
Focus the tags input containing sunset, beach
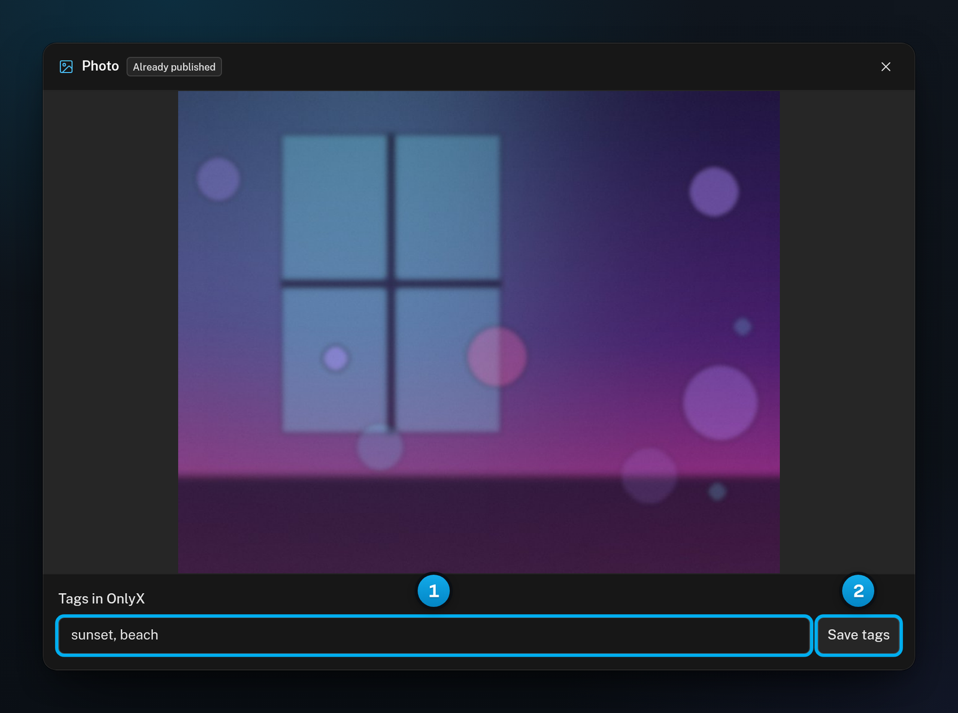click(x=434, y=635)
